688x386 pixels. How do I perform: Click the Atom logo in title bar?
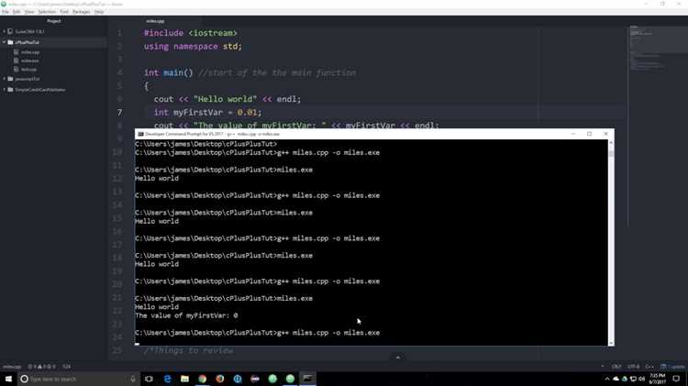pos(4,4)
